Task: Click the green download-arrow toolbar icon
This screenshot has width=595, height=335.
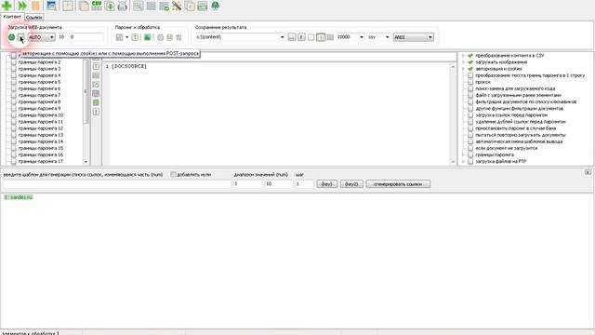Action: pos(110,6)
